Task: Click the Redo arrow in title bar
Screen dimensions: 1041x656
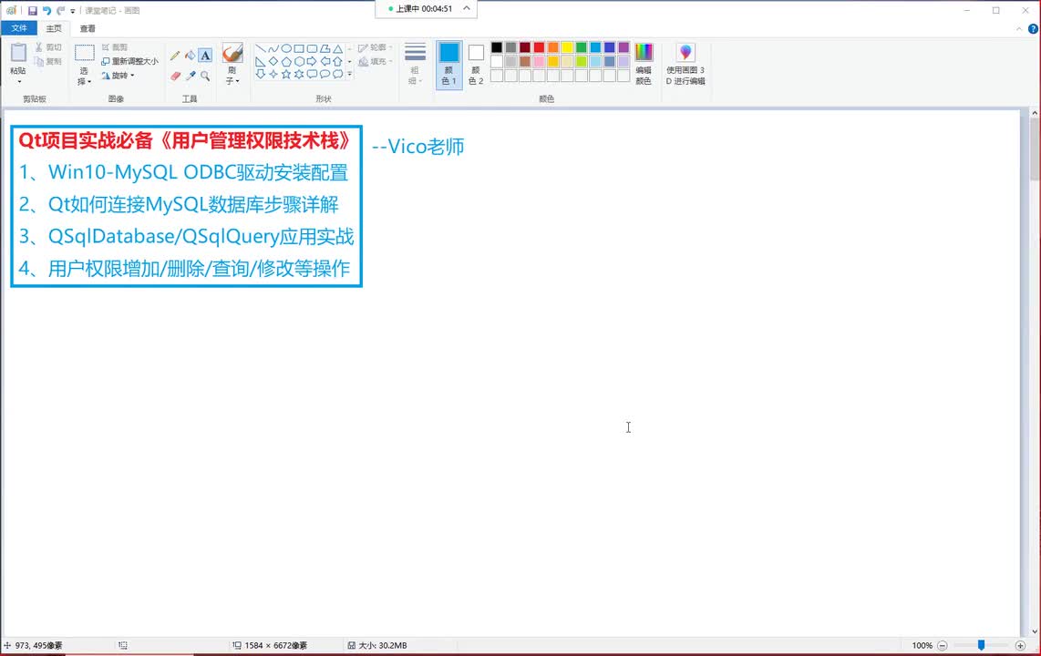Action: 60,11
